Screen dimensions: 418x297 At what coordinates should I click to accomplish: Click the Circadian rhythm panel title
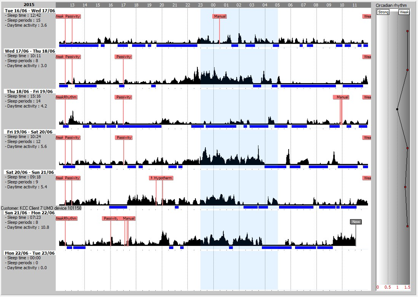392,6
